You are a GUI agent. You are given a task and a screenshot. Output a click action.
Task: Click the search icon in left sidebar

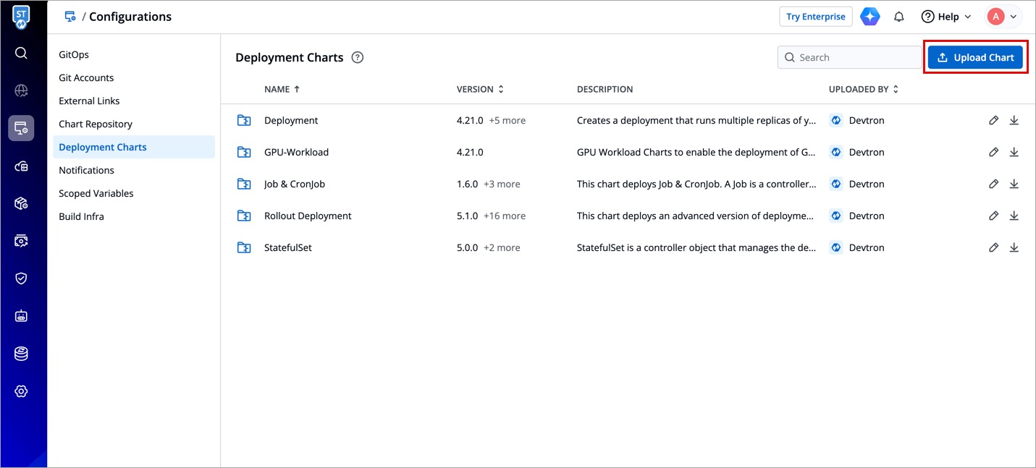[21, 53]
